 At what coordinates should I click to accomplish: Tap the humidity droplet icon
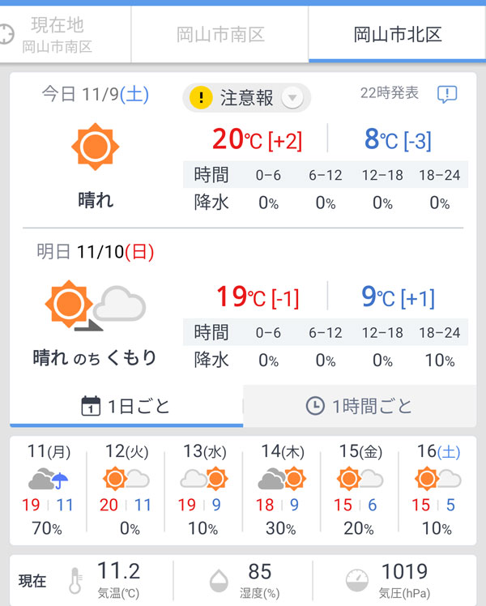[x=219, y=579]
